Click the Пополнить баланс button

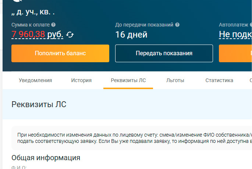click(60, 53)
